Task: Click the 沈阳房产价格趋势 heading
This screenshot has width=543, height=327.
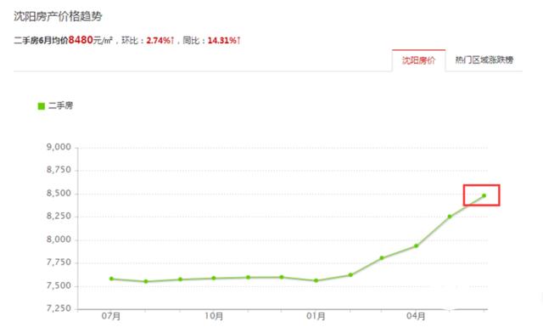Action: 58,16
